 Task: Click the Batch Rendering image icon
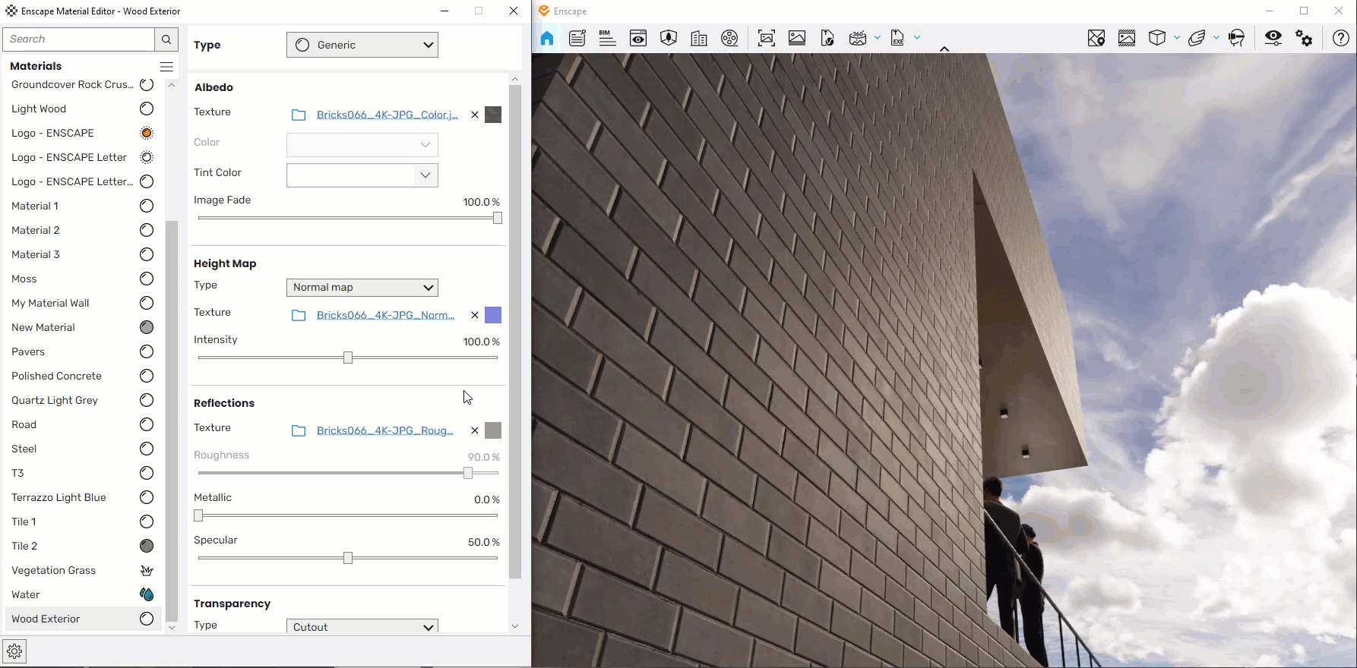pyautogui.click(x=797, y=38)
